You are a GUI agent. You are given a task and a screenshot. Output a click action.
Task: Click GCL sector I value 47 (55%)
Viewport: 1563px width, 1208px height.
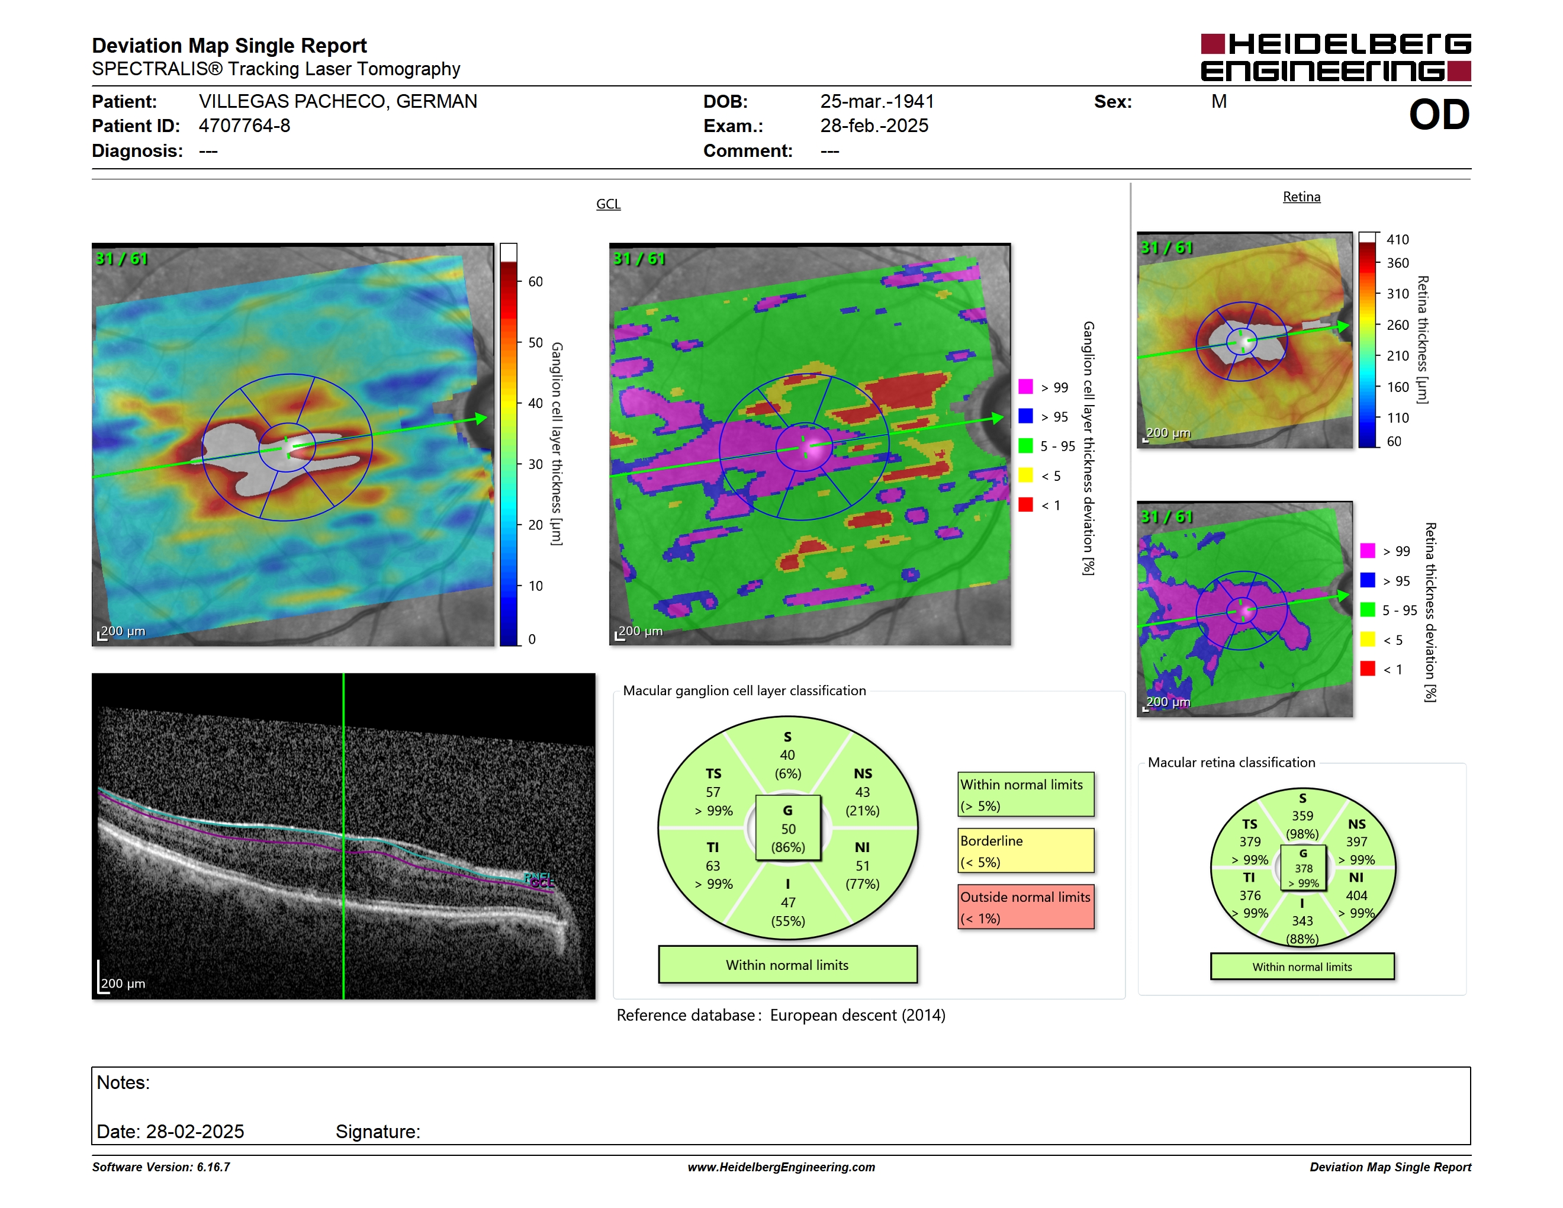click(788, 912)
